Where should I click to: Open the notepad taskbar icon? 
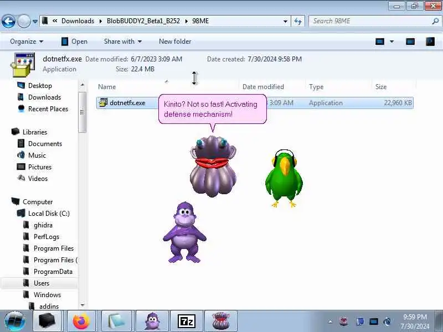116,321
